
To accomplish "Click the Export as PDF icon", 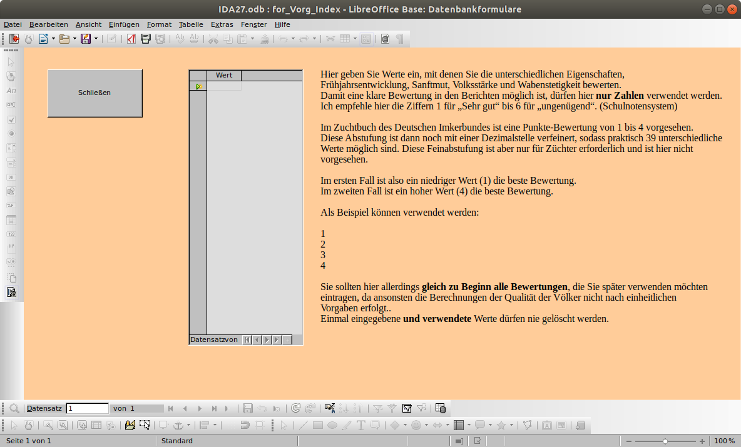I will click(131, 39).
